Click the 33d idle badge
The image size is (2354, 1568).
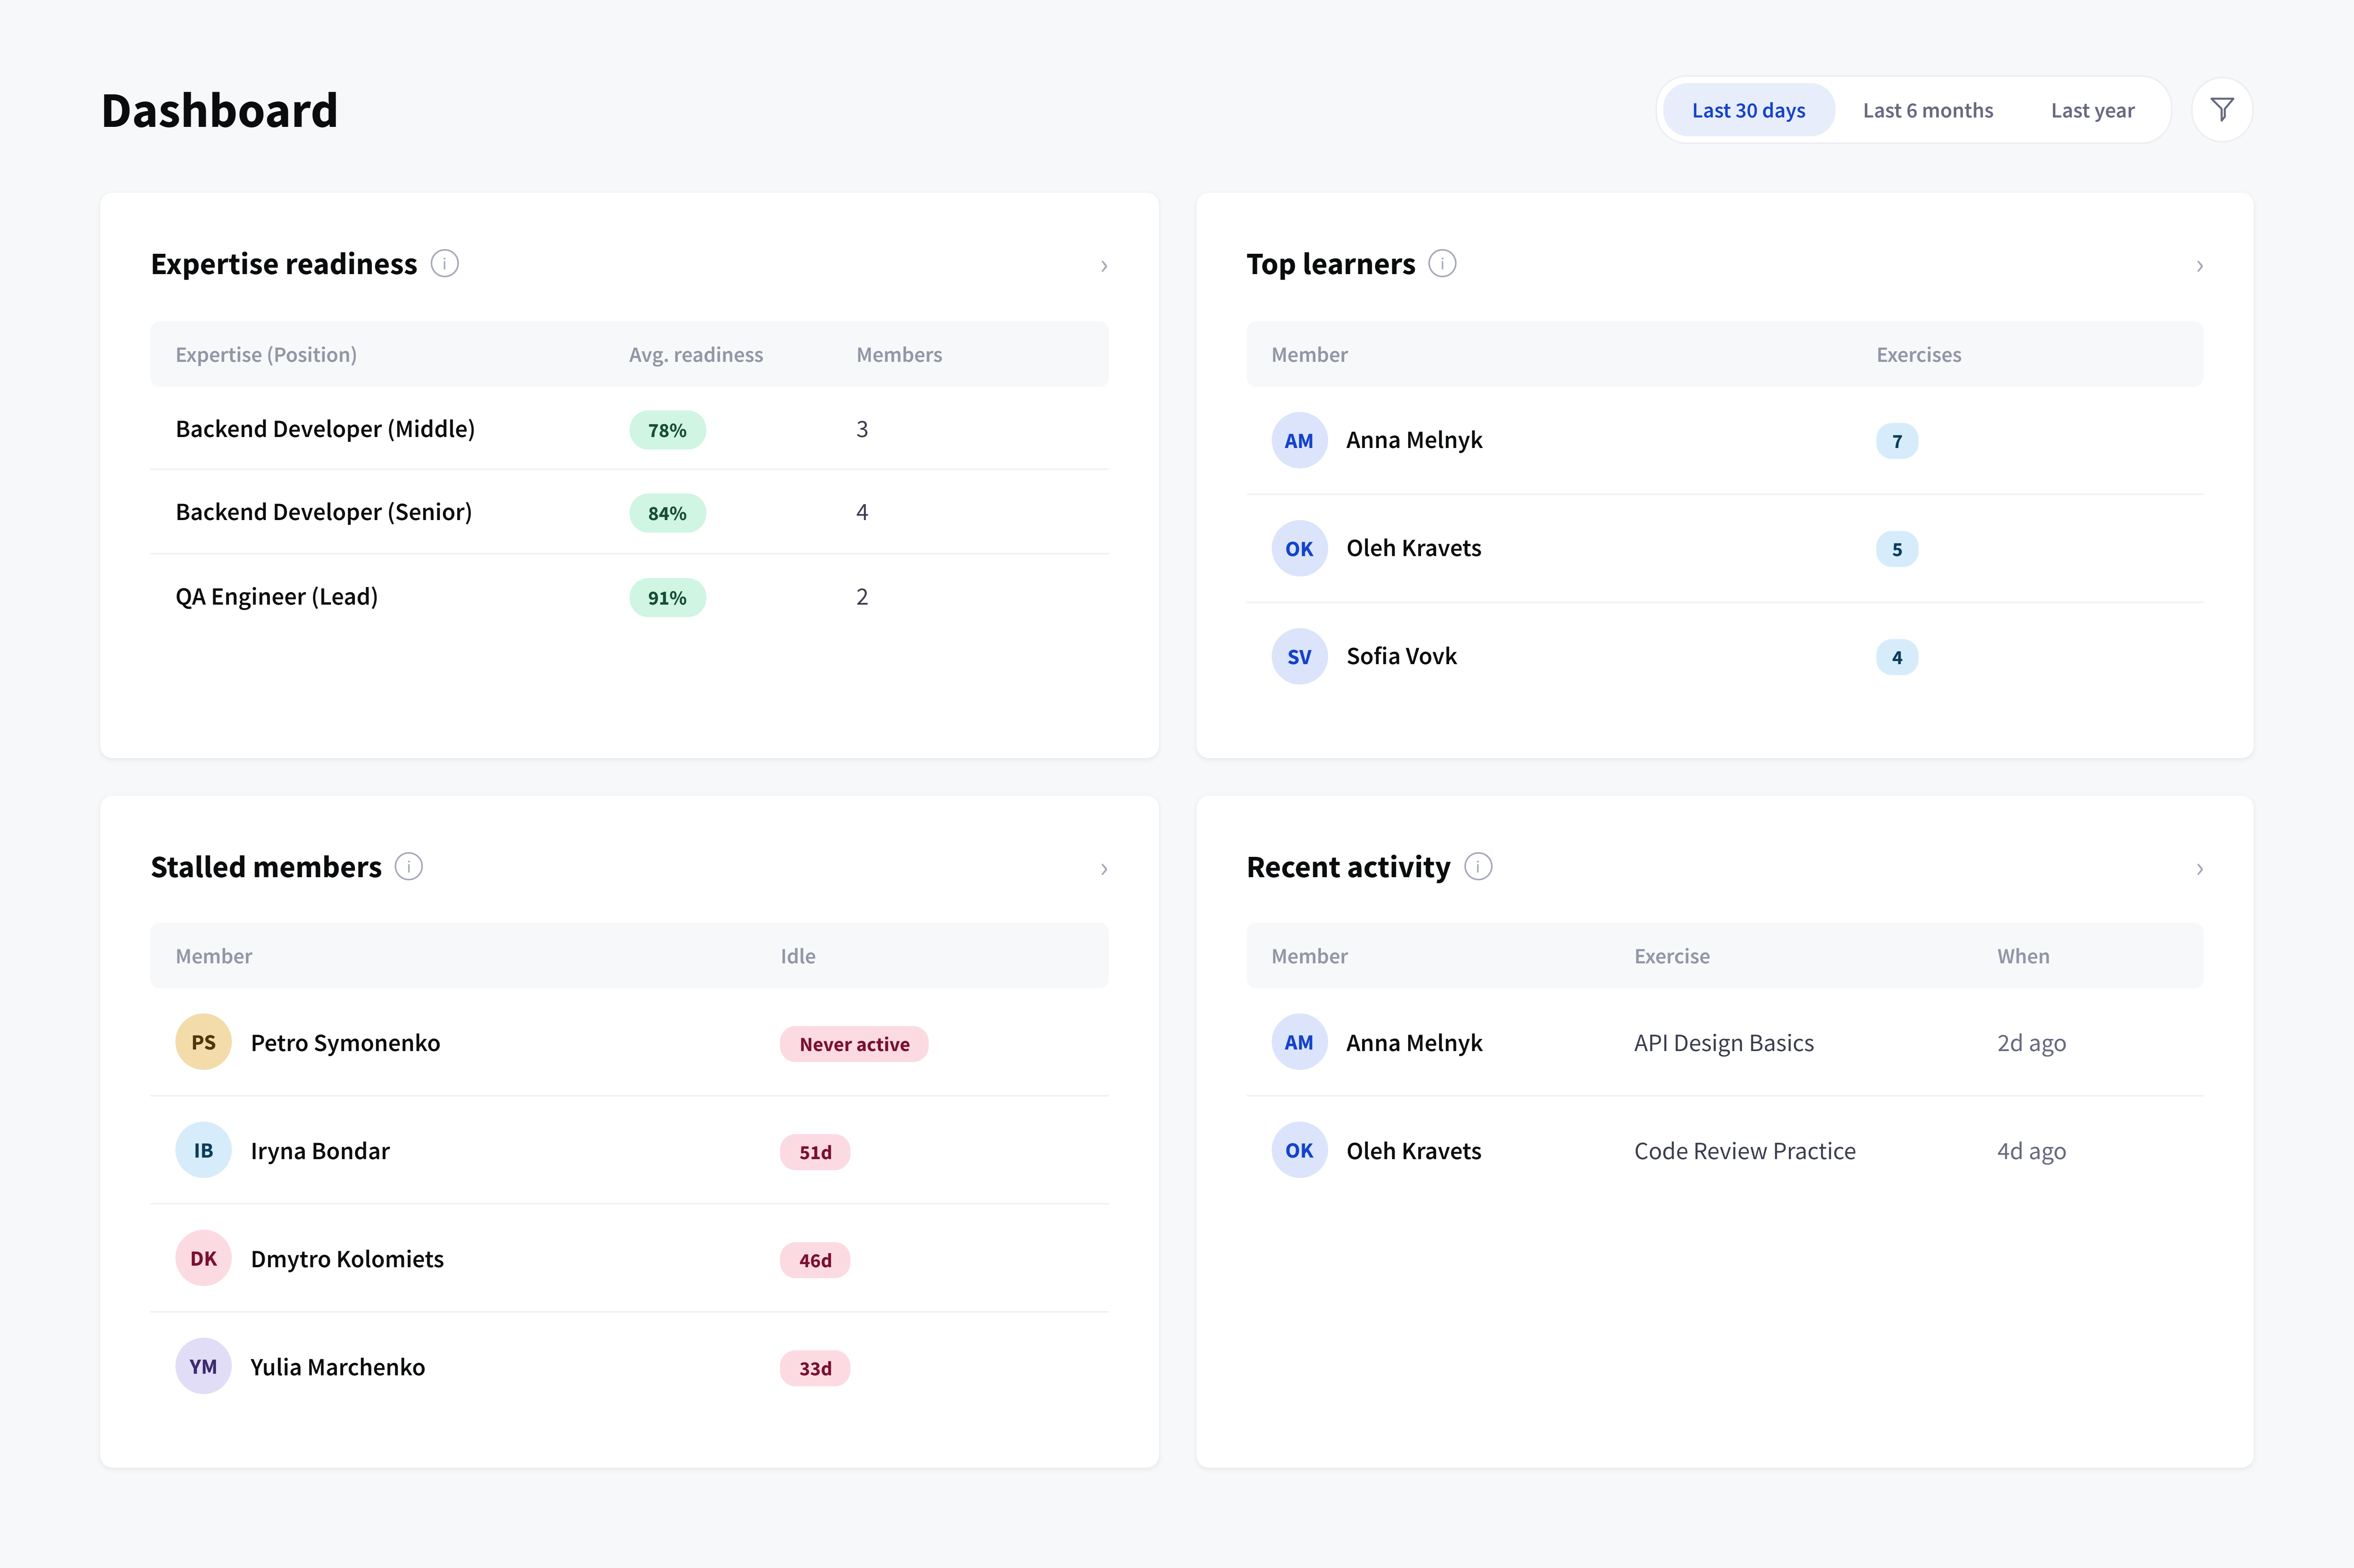coord(815,1368)
